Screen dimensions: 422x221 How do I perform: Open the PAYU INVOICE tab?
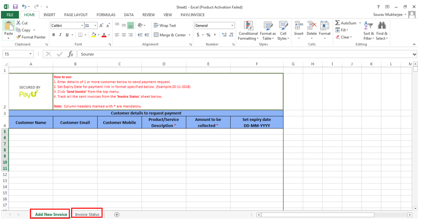[192, 15]
